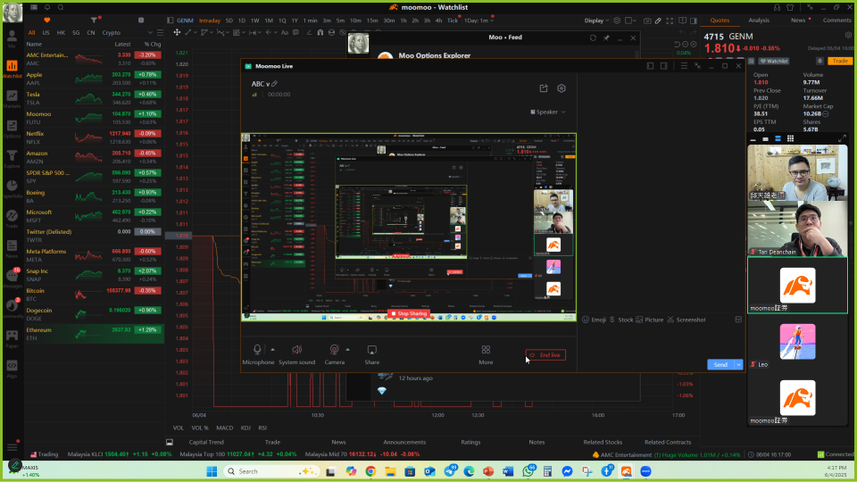Image resolution: width=857 pixels, height=482 pixels.
Task: Open the Analysis tab in right panel
Action: click(759, 21)
